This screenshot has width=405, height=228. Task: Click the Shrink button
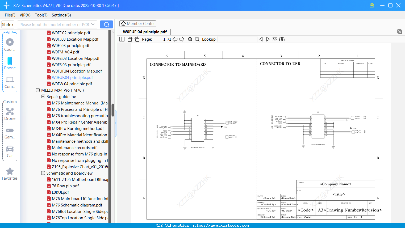[8, 24]
